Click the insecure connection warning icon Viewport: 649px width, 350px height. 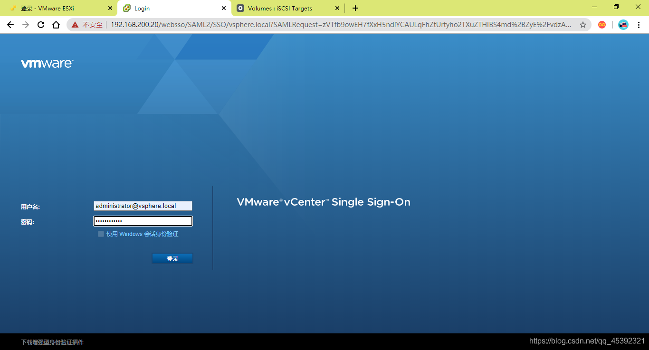tap(75, 25)
